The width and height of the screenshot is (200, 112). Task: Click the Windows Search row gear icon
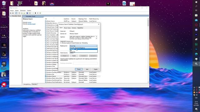point(46,76)
